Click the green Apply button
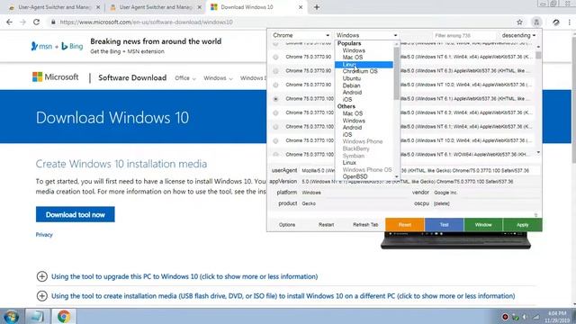This screenshot has height=324, width=576. [x=522, y=224]
